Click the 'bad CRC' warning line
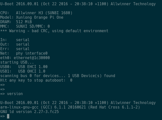This screenshot has height=120, width=162. point(54,31)
